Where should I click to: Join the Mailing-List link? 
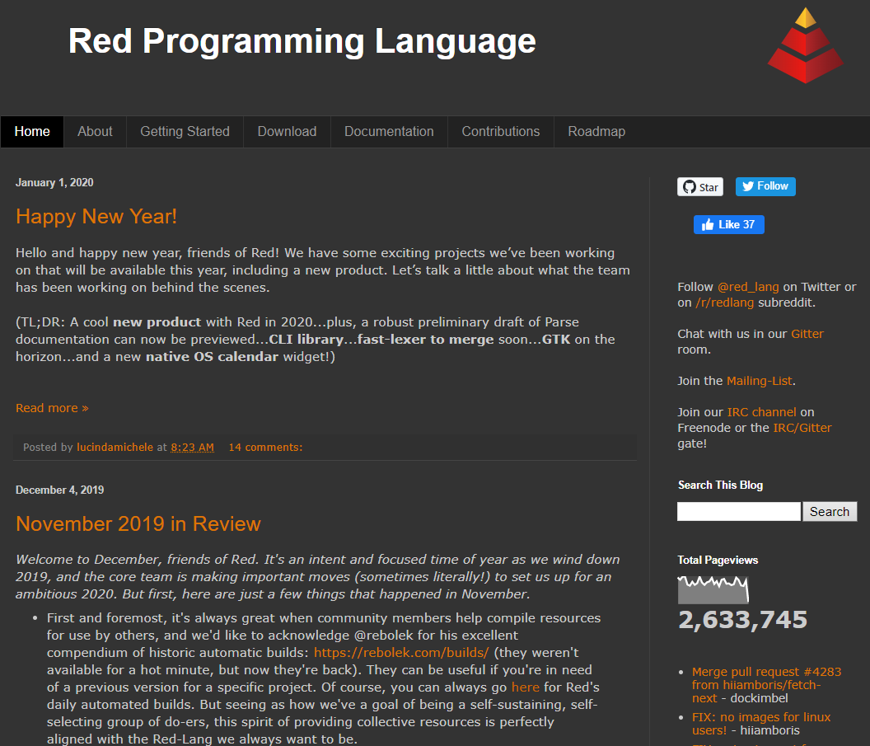click(x=760, y=381)
